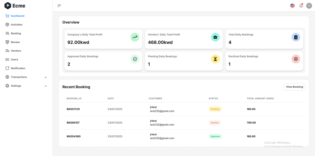The height and width of the screenshot is (156, 315).
Task: Click the 92.00kwd profit value
Action: point(78,42)
